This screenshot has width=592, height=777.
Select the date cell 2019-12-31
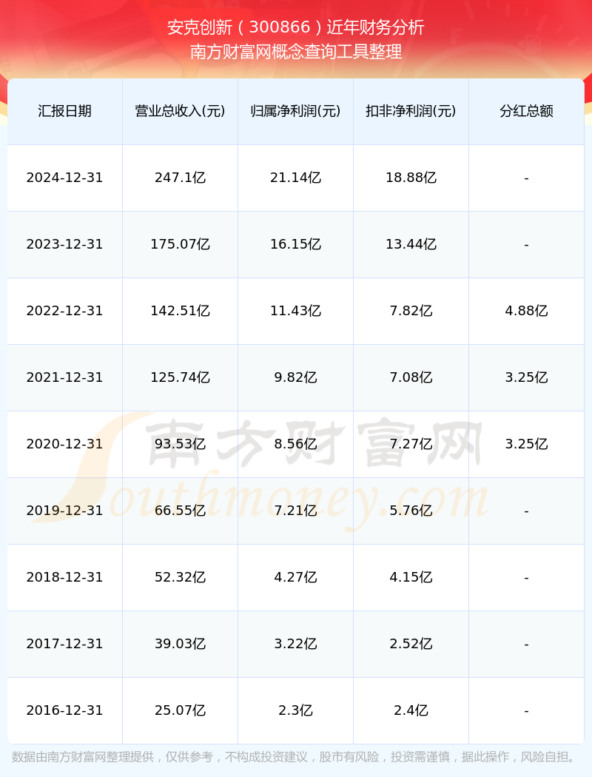tap(64, 511)
